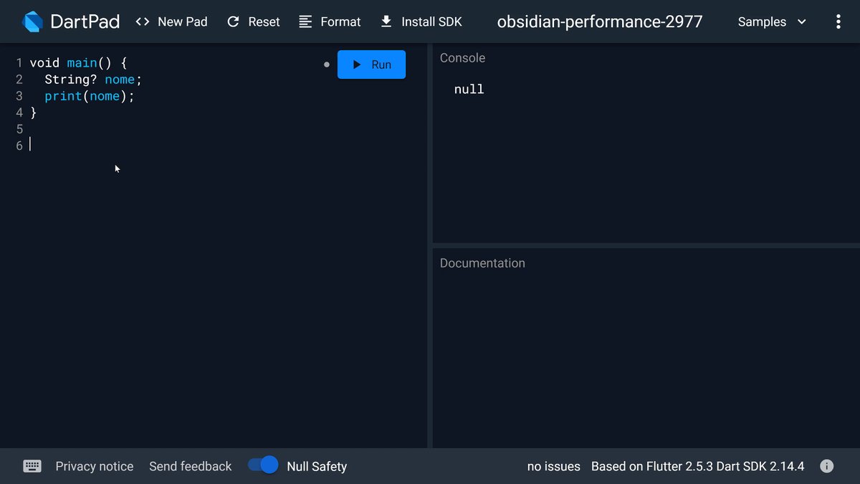The height and width of the screenshot is (484, 860).
Task: Select the Console panel header
Action: [462, 58]
